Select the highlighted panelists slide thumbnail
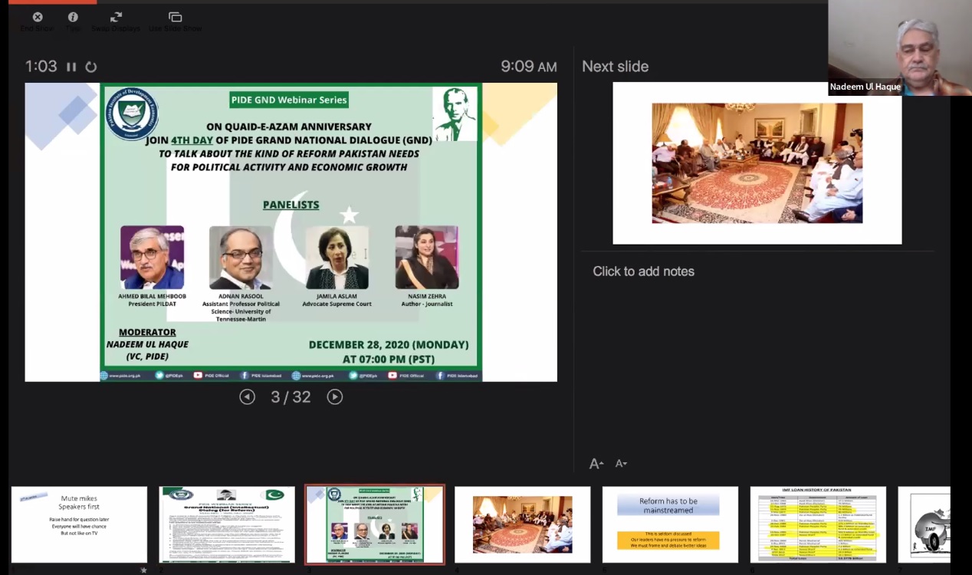Viewport: 972px width, 575px height. [x=375, y=524]
